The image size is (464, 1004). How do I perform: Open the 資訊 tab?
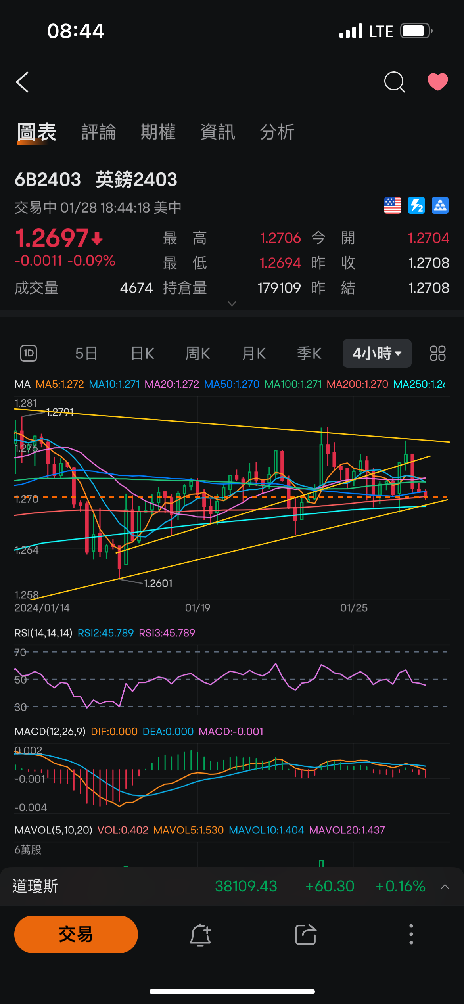218,132
